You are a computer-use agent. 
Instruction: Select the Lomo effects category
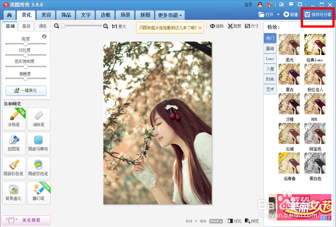[270, 59]
